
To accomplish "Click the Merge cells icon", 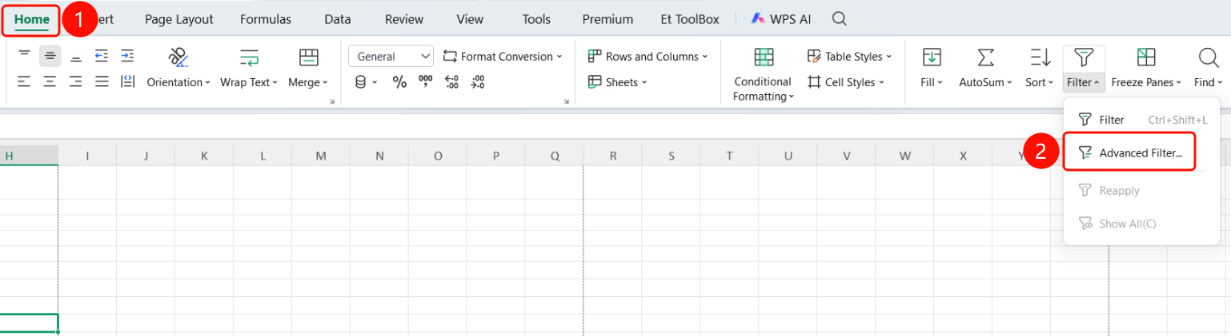I will (x=308, y=57).
